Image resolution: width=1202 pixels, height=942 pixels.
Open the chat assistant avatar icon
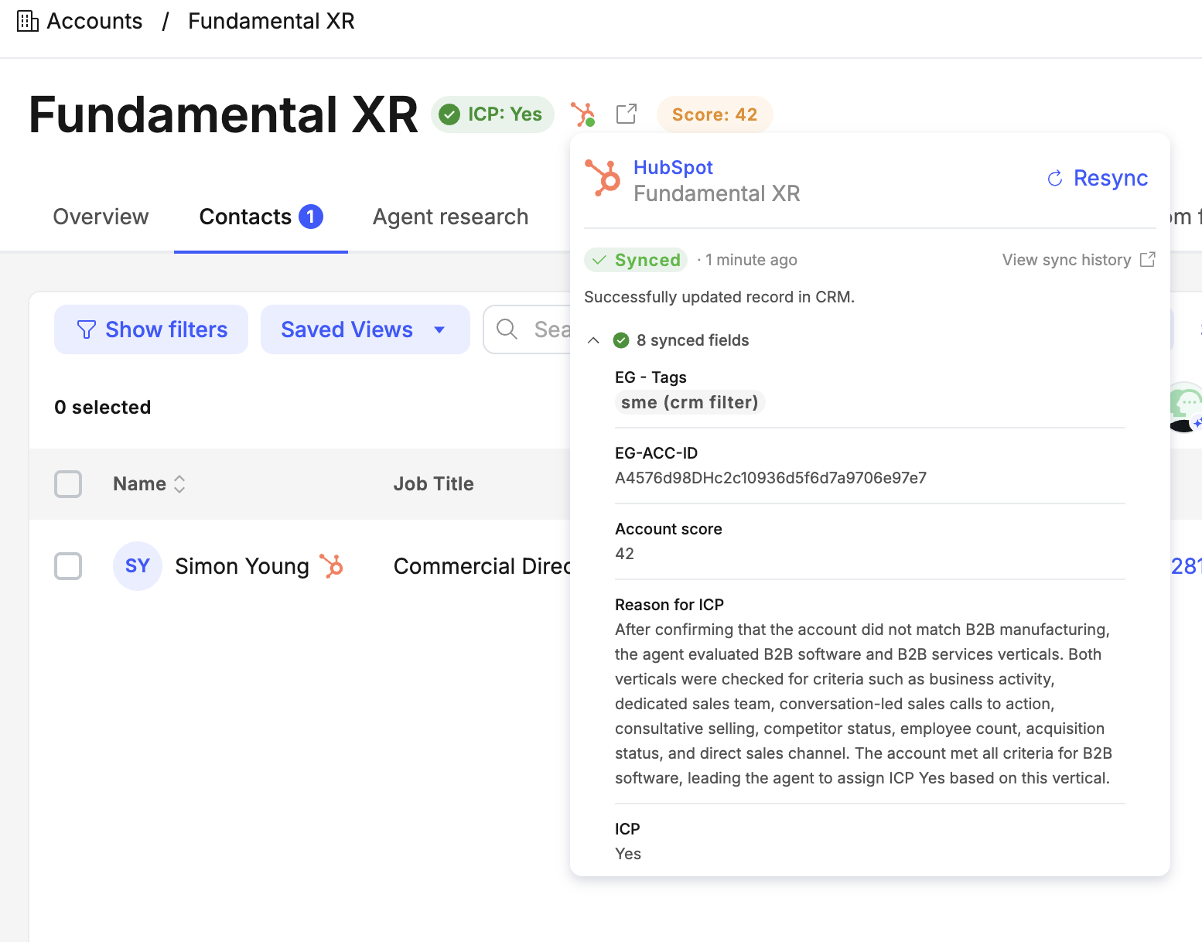point(1185,407)
